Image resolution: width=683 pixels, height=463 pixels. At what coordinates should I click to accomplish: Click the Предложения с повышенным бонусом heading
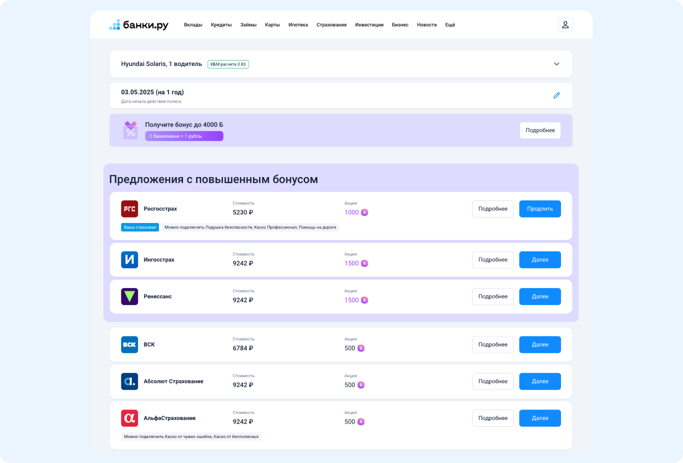(x=213, y=179)
